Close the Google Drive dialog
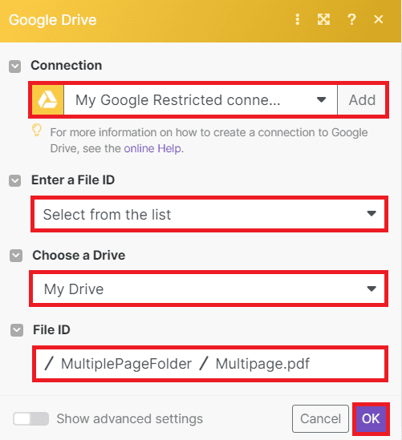Viewport: 402px width, 440px height. (x=379, y=19)
